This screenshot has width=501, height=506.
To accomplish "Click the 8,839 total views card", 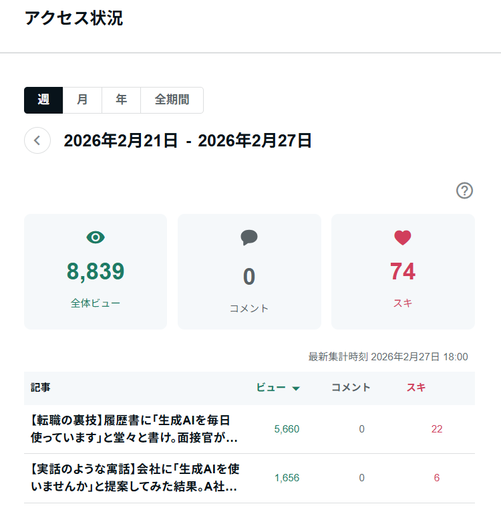I will (x=96, y=271).
